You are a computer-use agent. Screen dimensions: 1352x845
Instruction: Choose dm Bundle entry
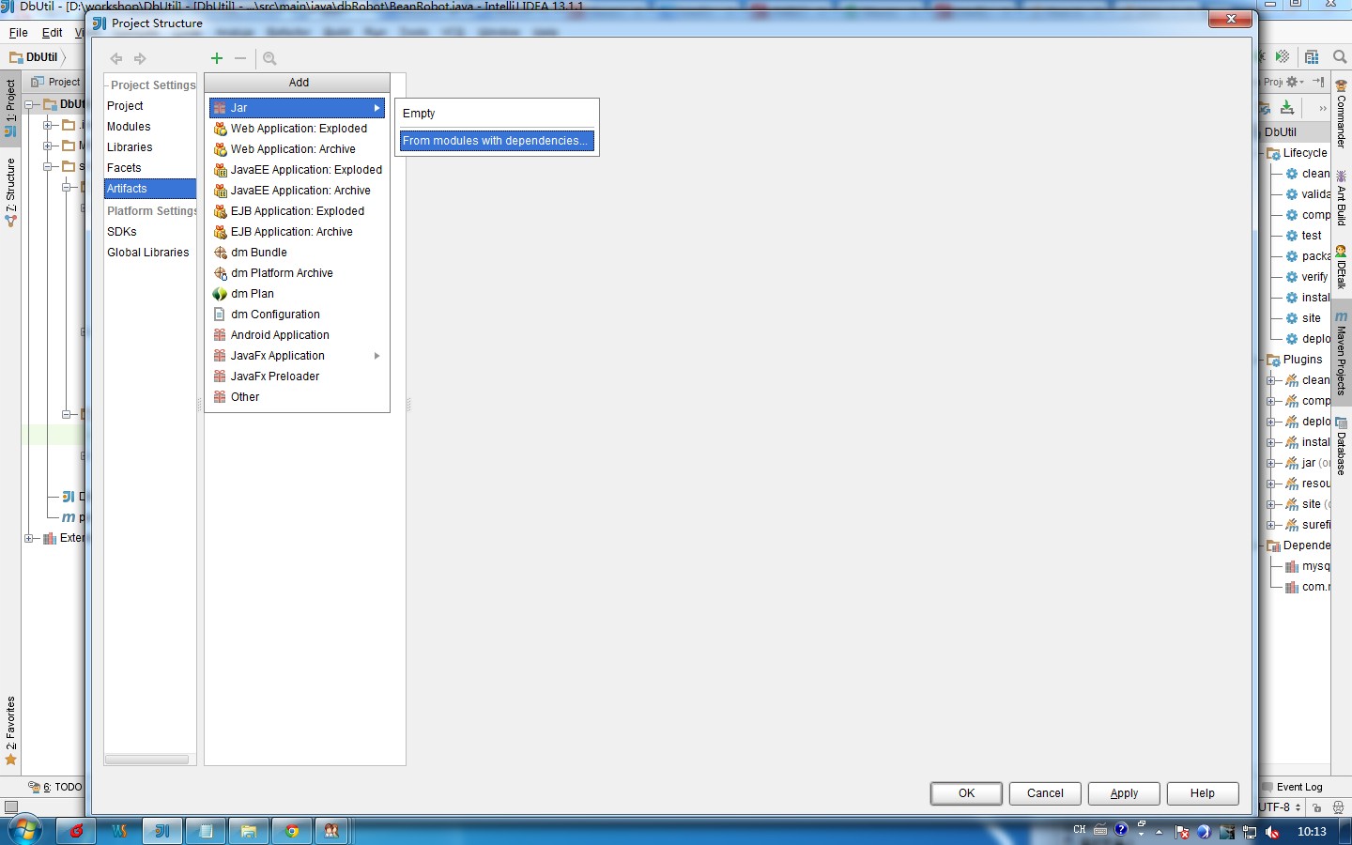[297, 253]
